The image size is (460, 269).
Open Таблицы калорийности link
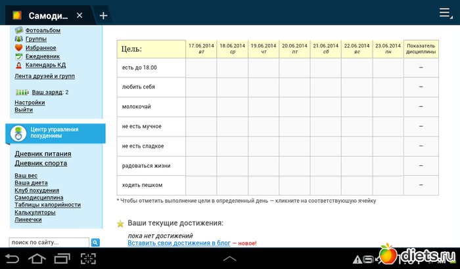[x=47, y=205]
